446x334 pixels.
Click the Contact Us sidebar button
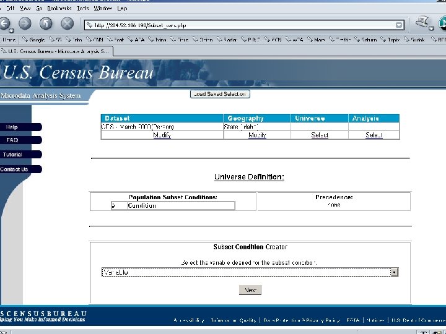pos(21,169)
